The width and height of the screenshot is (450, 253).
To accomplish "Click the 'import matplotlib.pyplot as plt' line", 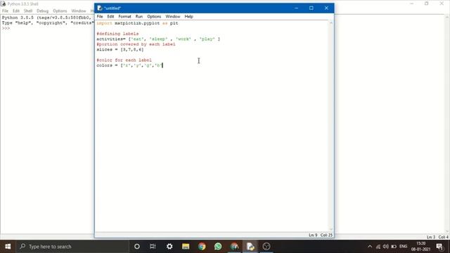I will tap(137, 23).
